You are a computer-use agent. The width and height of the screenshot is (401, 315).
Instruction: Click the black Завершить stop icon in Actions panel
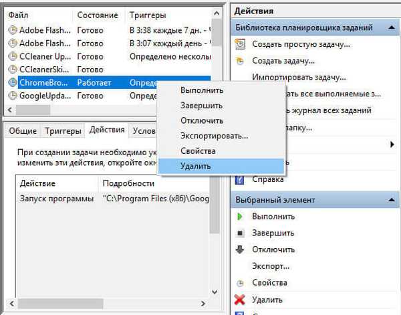pos(241,233)
